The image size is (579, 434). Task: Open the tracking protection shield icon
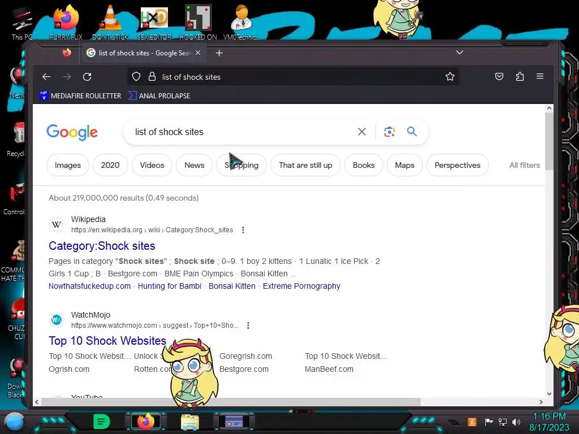click(136, 77)
